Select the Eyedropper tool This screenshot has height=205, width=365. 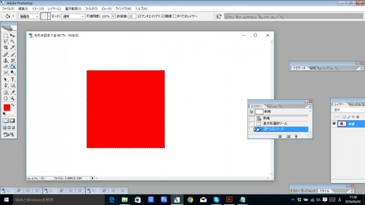coord(13,92)
